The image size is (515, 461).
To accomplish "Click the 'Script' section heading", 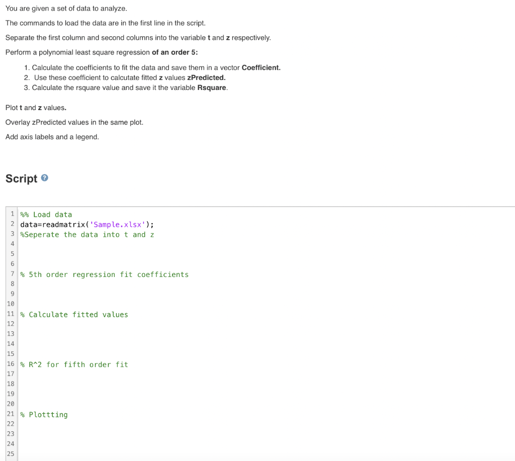I will 21,178.
